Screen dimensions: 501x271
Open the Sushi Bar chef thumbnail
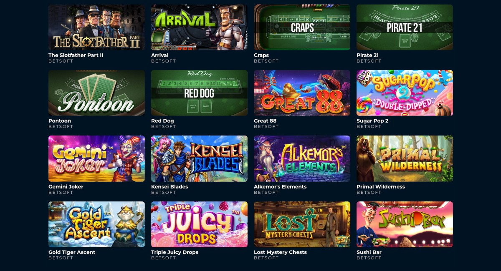[405, 224]
